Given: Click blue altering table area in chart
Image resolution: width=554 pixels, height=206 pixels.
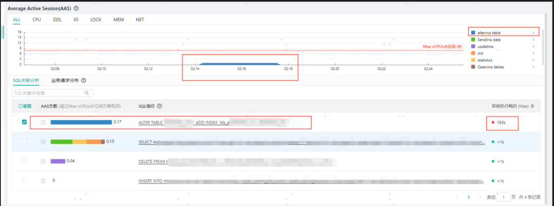Looking at the screenshot, I should click(x=240, y=64).
